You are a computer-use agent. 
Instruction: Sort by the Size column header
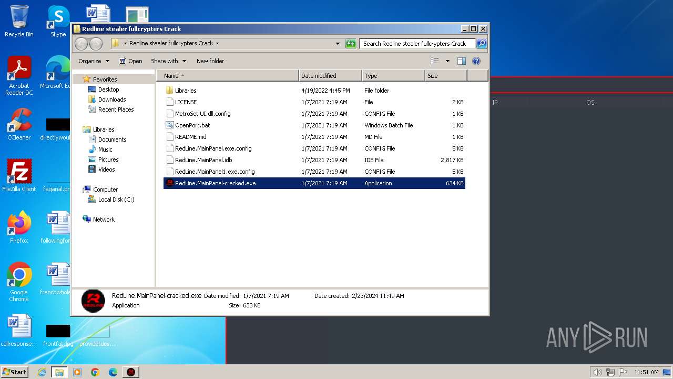pos(446,76)
